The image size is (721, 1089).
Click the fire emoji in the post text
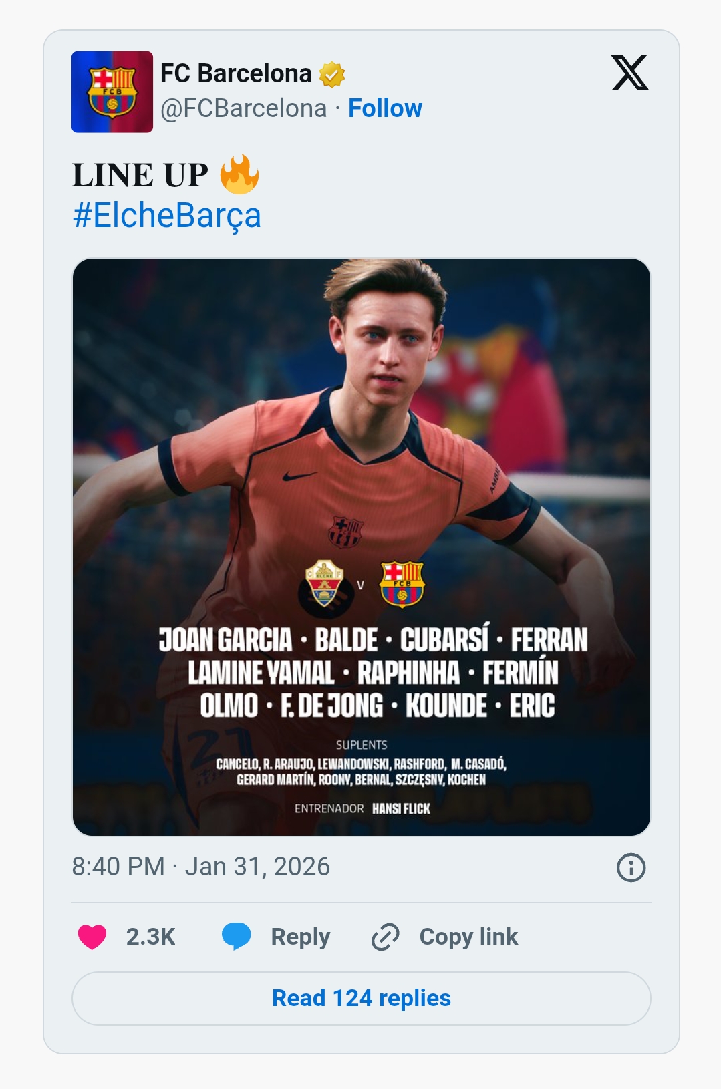239,175
